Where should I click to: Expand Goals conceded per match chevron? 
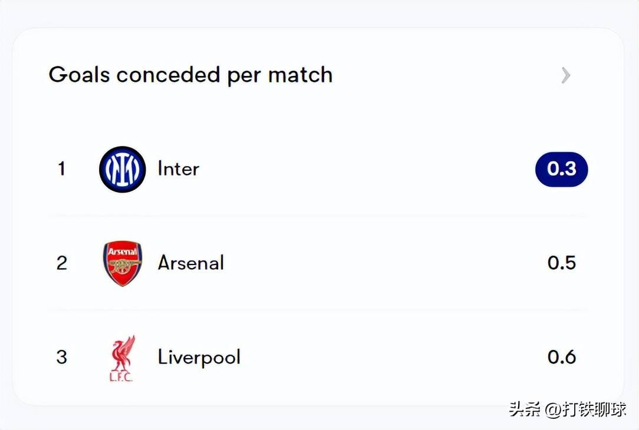(566, 75)
